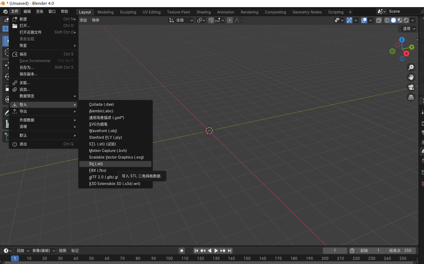Image resolution: width=424 pixels, height=264 pixels.
Task: Play animation in reverse
Action: click(210, 251)
